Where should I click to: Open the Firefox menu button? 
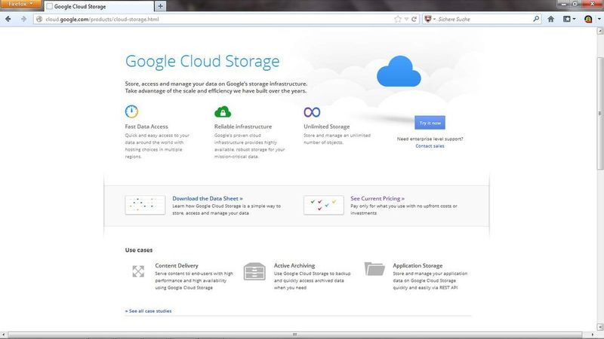pyautogui.click(x=20, y=5)
